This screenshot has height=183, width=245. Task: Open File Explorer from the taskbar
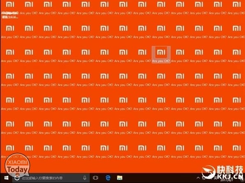120,178
